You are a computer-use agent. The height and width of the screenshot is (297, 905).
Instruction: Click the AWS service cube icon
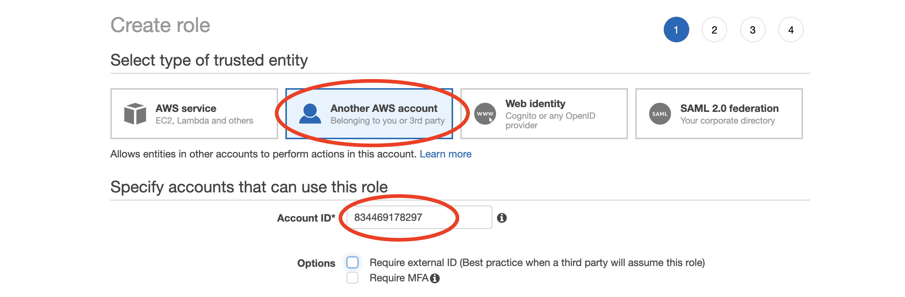(x=135, y=114)
